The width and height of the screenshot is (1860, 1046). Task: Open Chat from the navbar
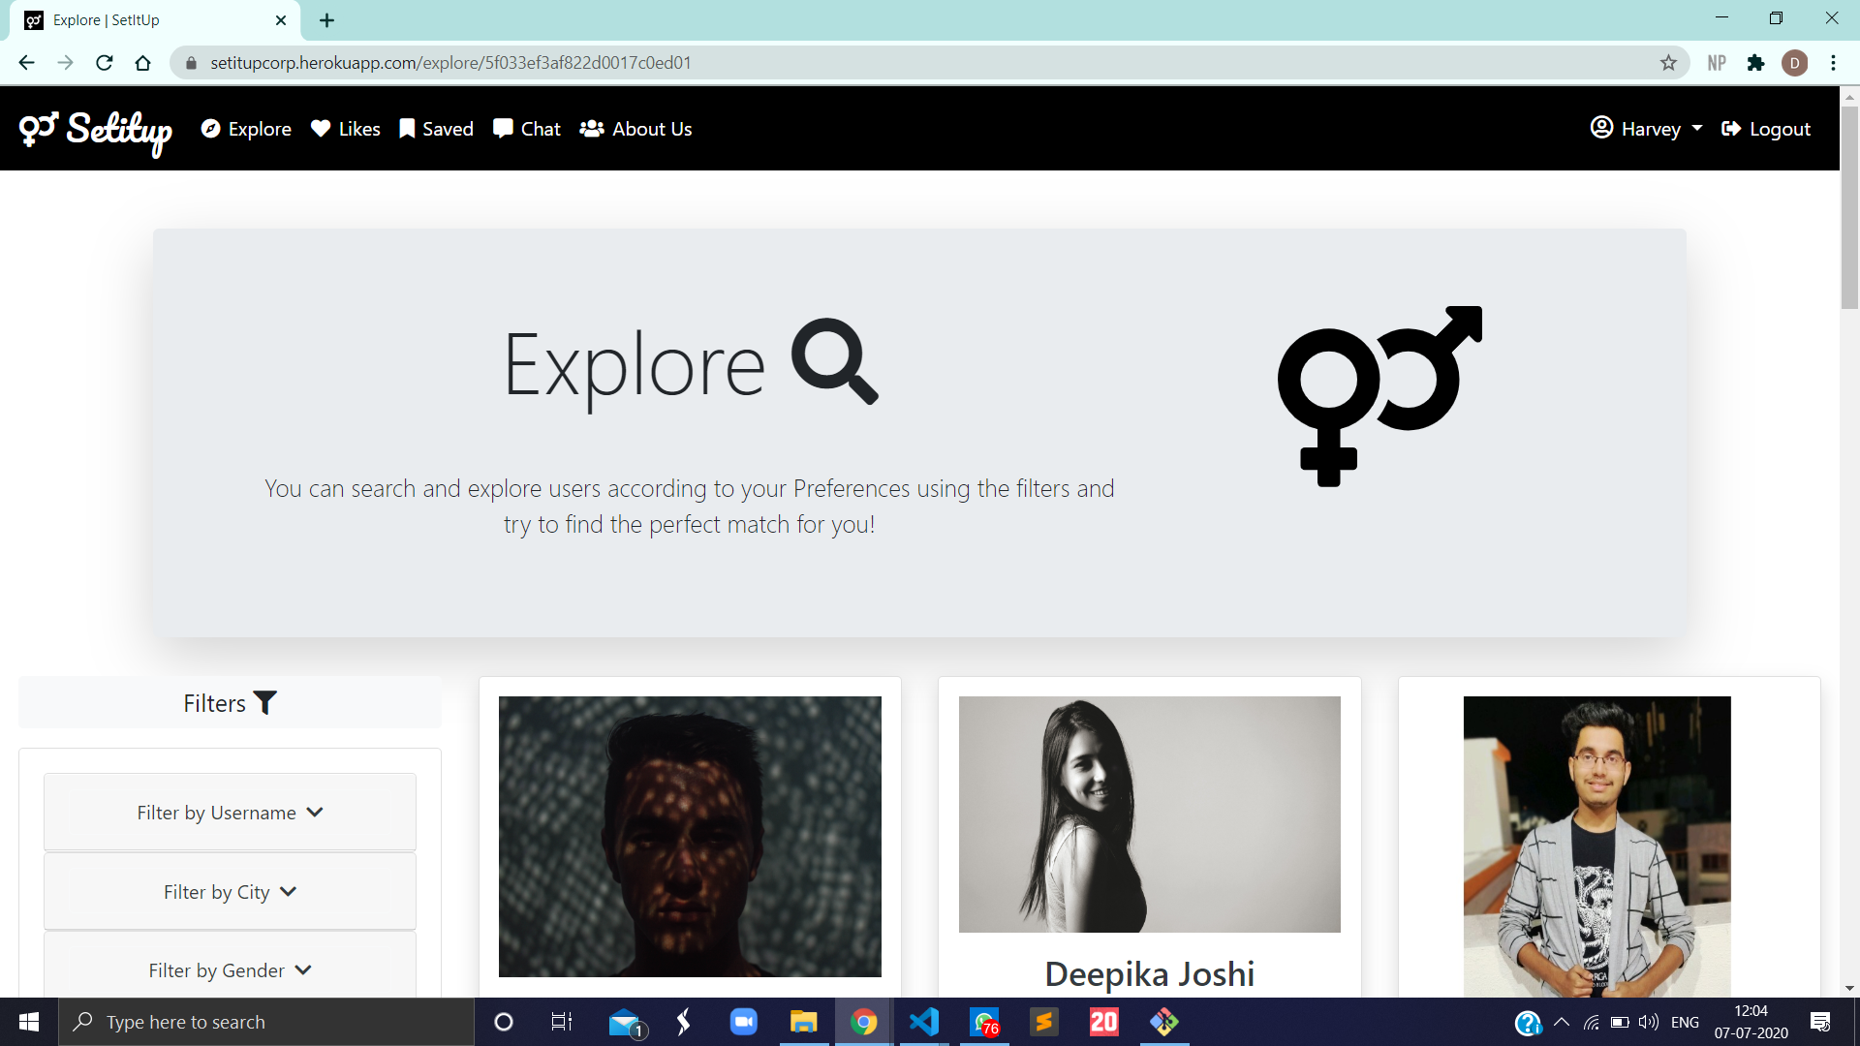coord(527,129)
